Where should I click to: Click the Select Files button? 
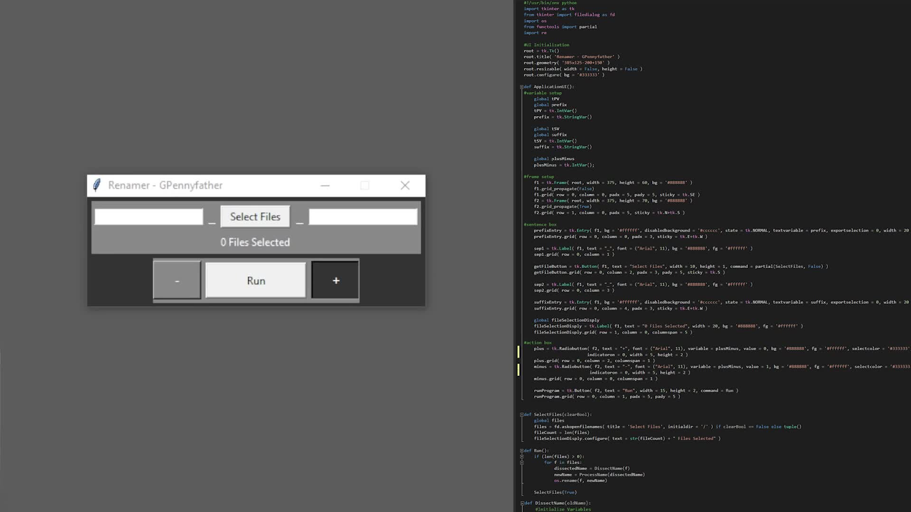[255, 216]
